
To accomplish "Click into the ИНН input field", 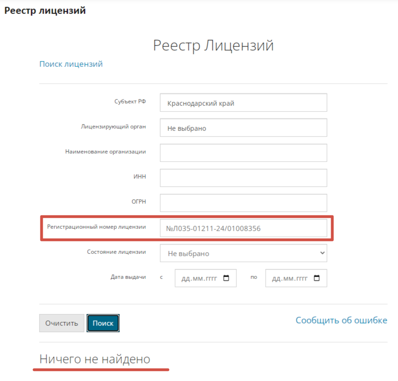I will click(x=243, y=178).
